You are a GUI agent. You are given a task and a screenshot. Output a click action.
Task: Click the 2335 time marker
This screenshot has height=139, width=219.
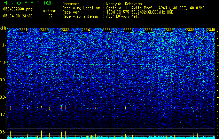tap(107, 30)
